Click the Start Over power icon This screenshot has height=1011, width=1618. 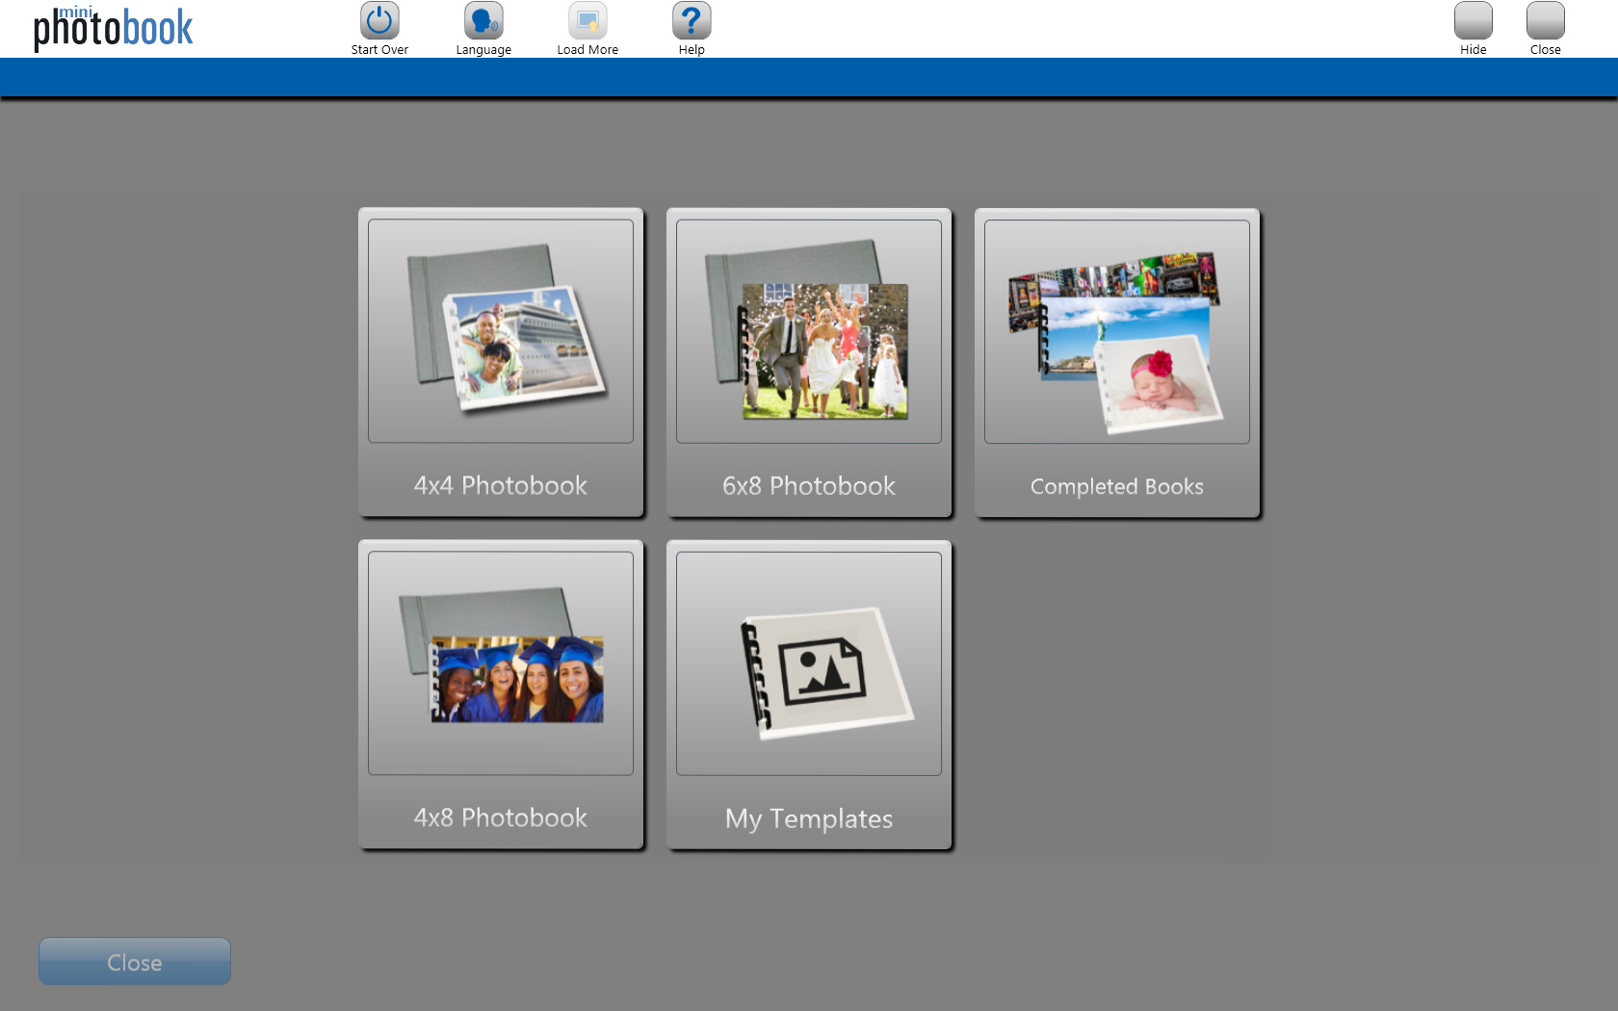(x=379, y=20)
